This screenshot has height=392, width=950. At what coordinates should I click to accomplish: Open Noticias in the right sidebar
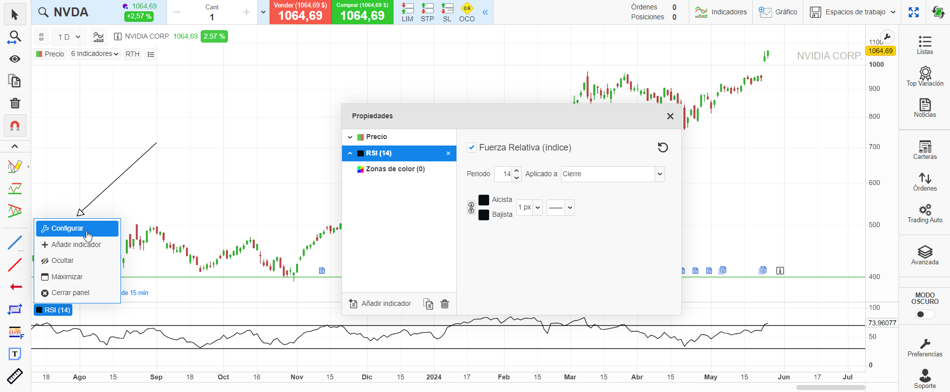click(x=925, y=108)
